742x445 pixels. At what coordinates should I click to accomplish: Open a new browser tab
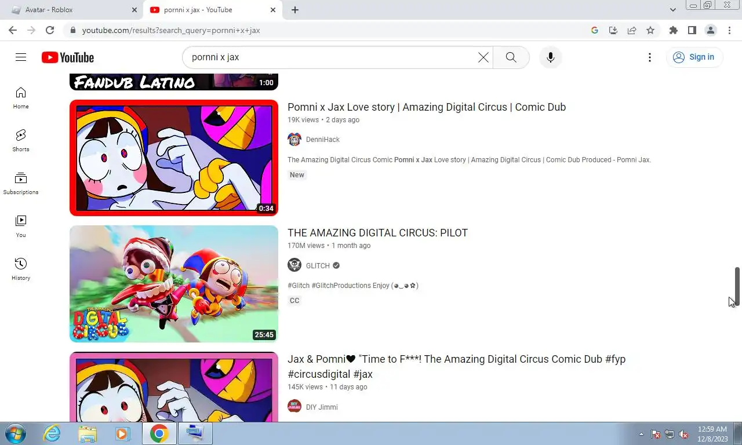[294, 10]
